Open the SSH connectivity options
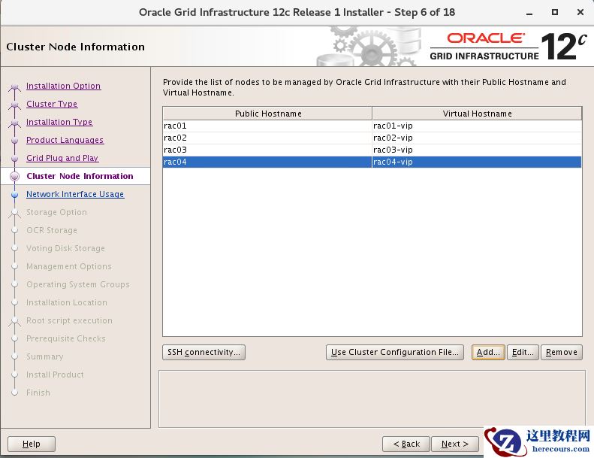 (x=204, y=352)
